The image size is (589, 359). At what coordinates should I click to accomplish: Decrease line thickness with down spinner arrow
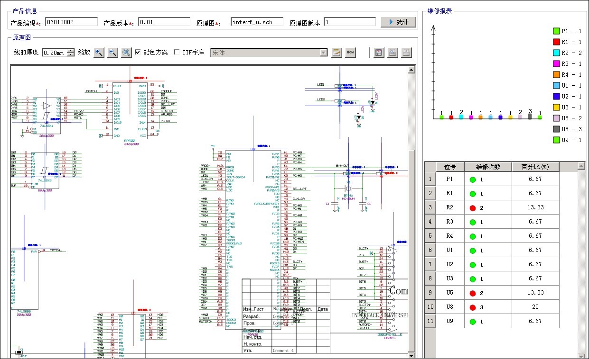tap(71, 55)
